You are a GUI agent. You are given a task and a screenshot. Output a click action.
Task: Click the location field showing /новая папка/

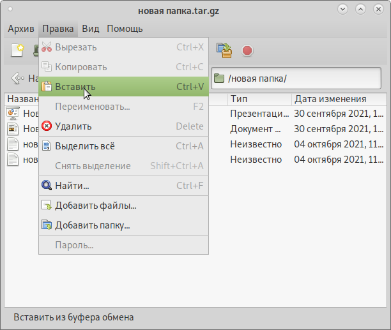point(300,79)
